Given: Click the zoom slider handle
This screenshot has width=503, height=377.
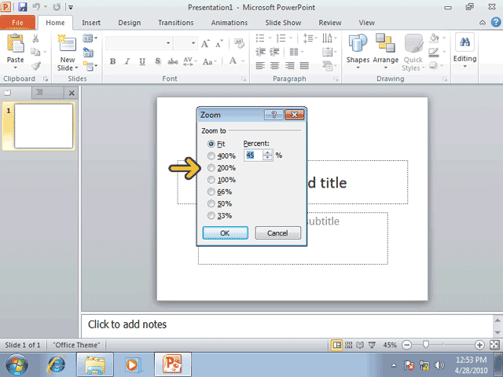Looking at the screenshot, I should click(x=426, y=345).
